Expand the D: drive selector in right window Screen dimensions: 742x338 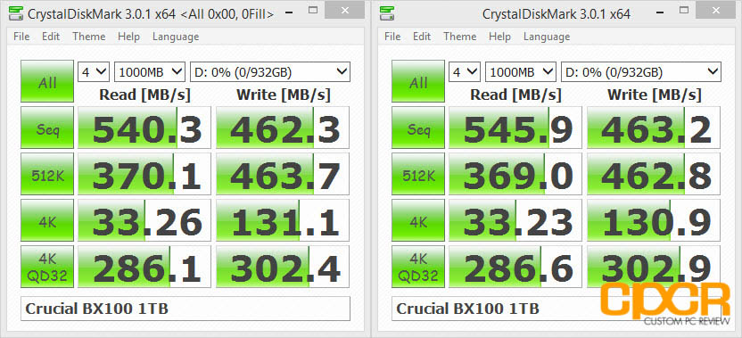tap(640, 72)
